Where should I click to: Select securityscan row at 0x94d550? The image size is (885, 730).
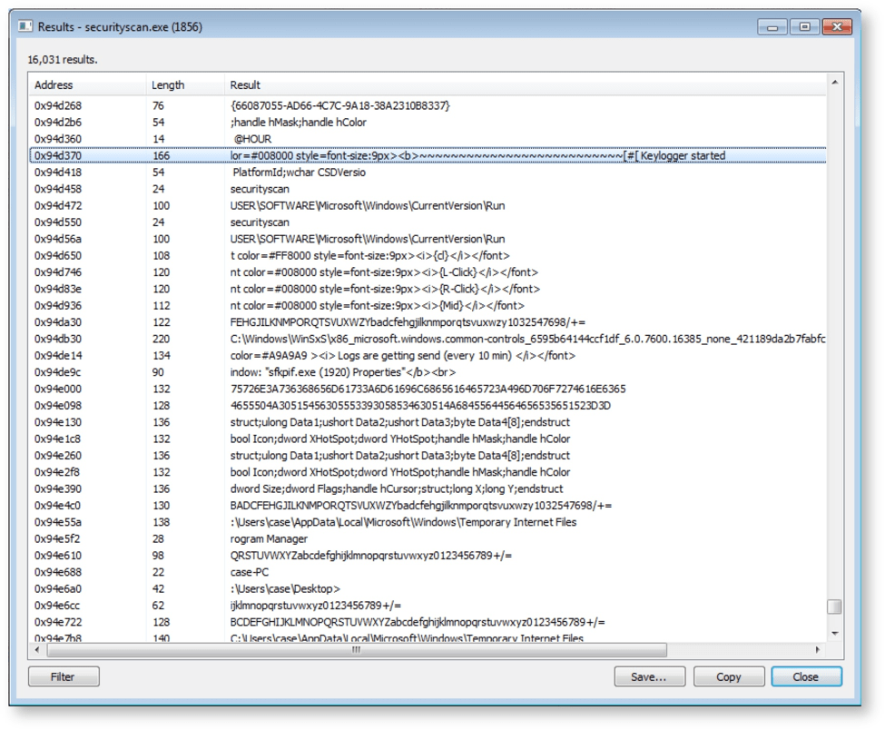428,222
